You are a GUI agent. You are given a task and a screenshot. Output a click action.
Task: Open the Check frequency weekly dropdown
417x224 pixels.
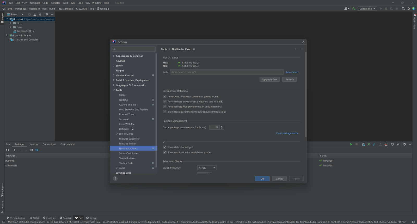tap(207, 168)
